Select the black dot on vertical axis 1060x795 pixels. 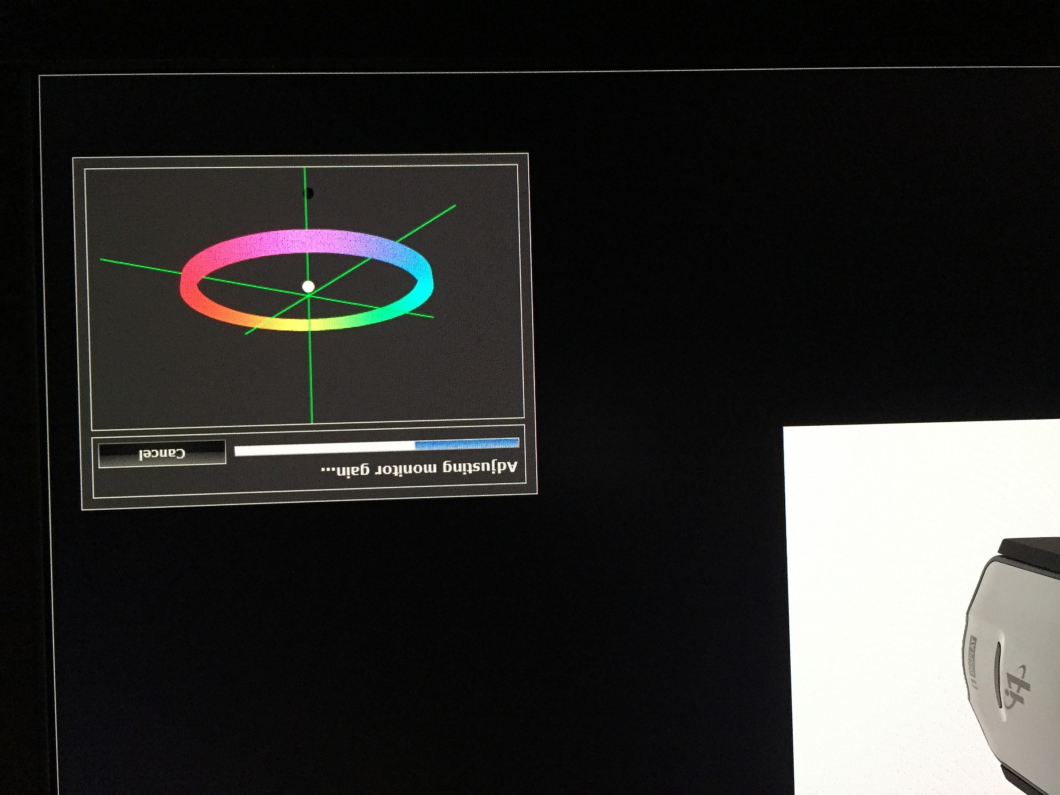(x=309, y=193)
